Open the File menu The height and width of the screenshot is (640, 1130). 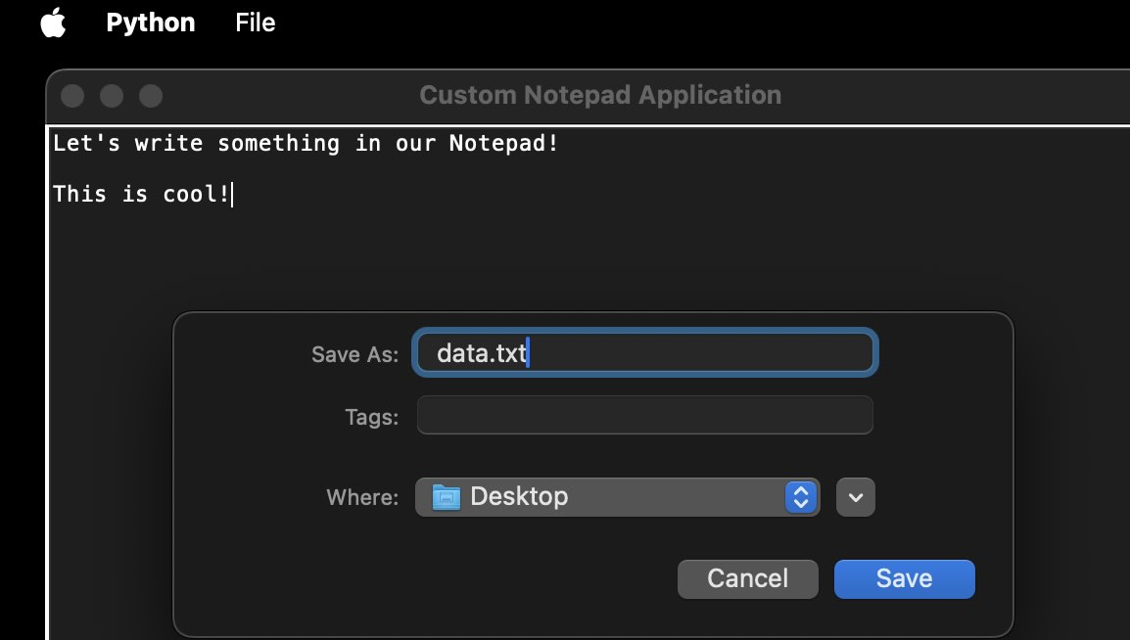[x=255, y=23]
